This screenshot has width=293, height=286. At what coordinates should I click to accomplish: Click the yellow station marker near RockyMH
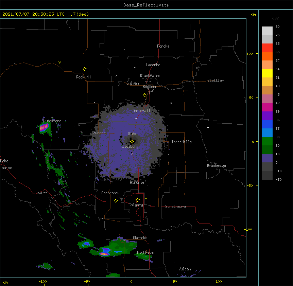click(85, 69)
